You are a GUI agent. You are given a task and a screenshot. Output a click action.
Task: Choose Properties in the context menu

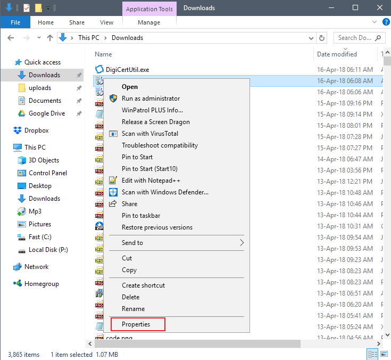[136, 324]
